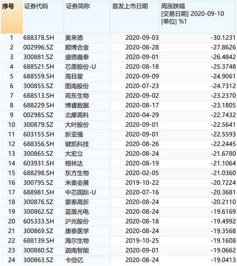
Task: Click stock name 盛德鑫泰
Action: pyautogui.click(x=77, y=57)
